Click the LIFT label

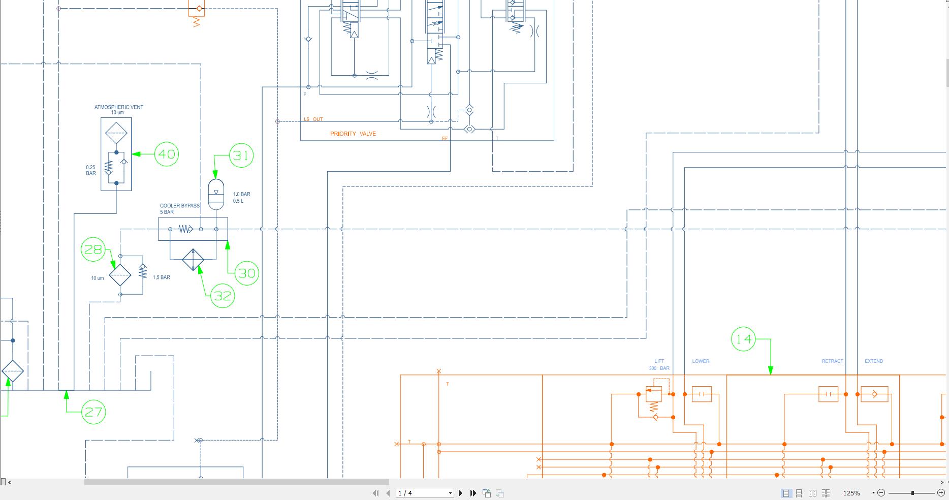tap(659, 361)
